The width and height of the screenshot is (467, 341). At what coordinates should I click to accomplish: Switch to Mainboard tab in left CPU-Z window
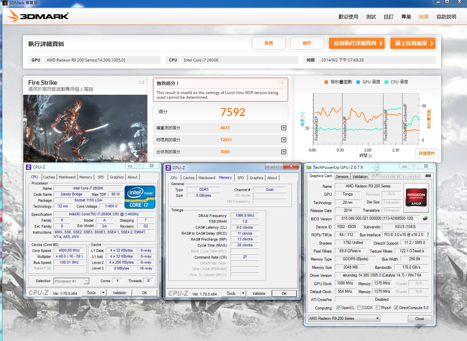tap(67, 177)
